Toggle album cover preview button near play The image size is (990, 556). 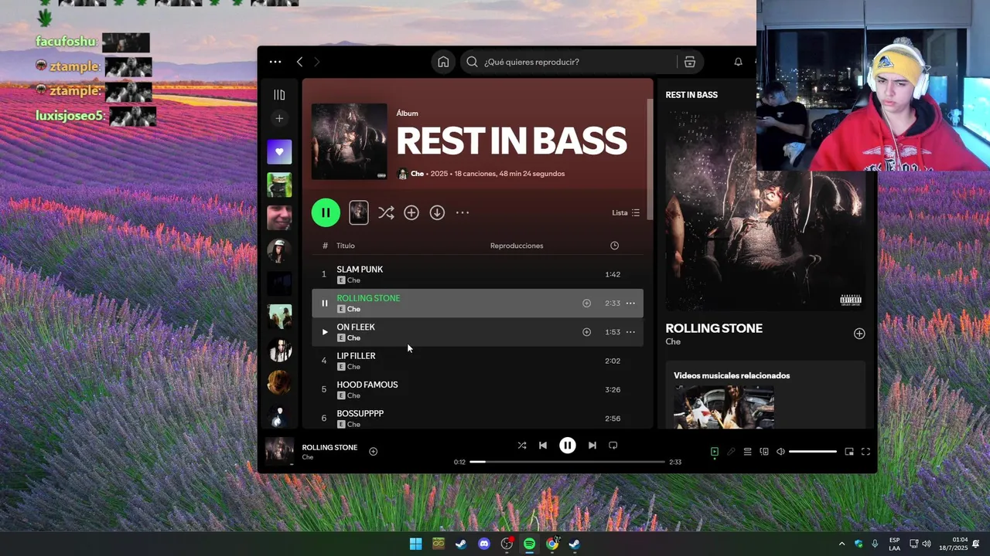coord(359,212)
